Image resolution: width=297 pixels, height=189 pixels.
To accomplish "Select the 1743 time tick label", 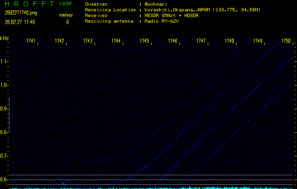I will [x=88, y=41].
